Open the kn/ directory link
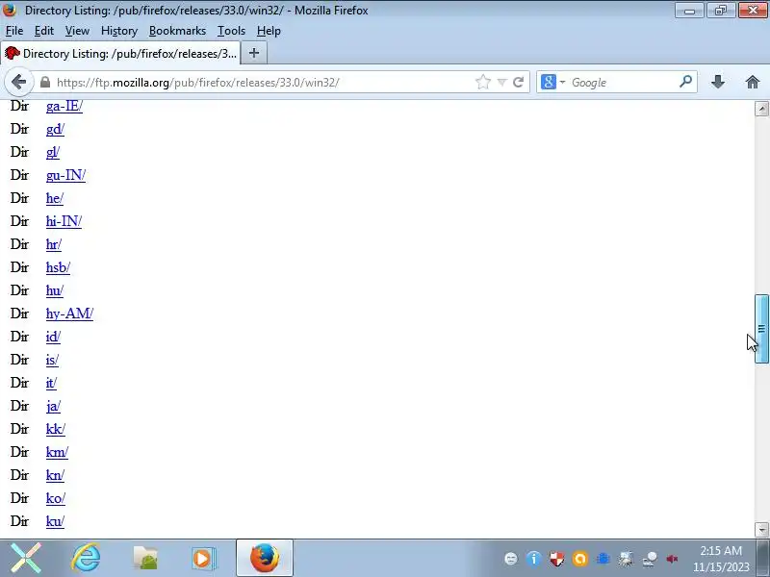Image resolution: width=770 pixels, height=577 pixels. coord(55,475)
